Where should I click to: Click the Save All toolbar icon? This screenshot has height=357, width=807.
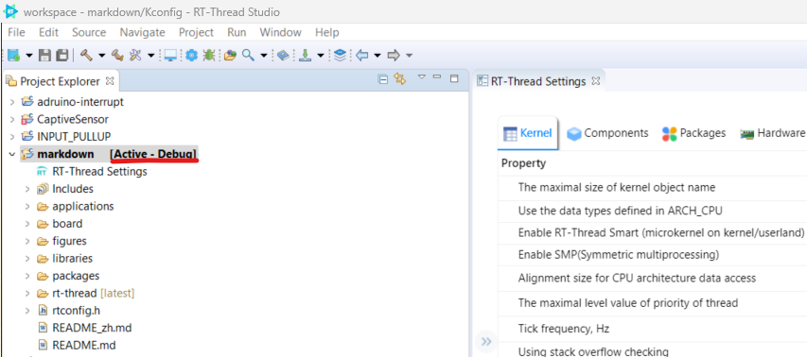coord(61,55)
